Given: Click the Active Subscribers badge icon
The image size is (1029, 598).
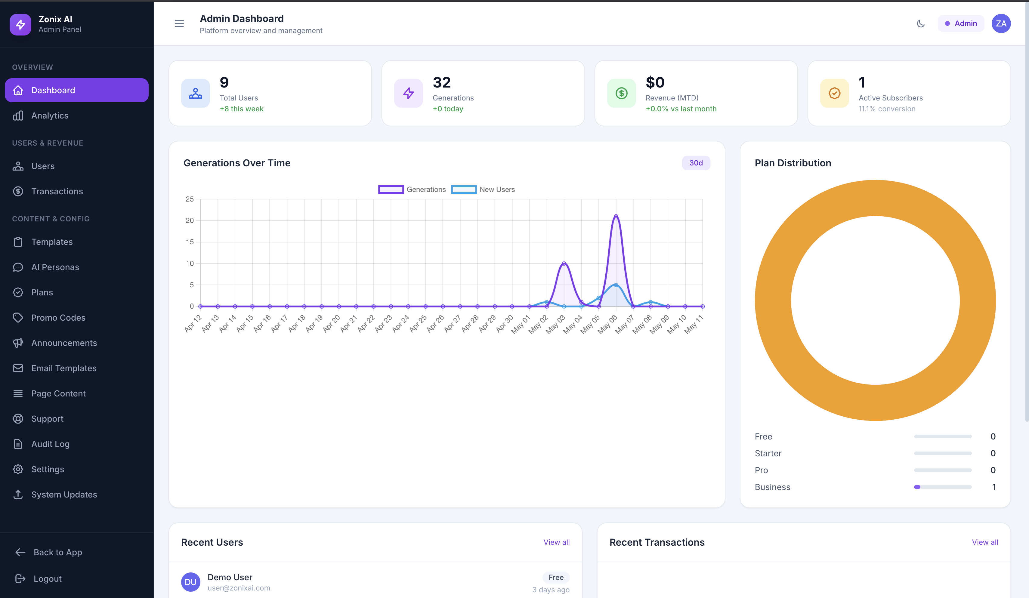Looking at the screenshot, I should coord(834,93).
